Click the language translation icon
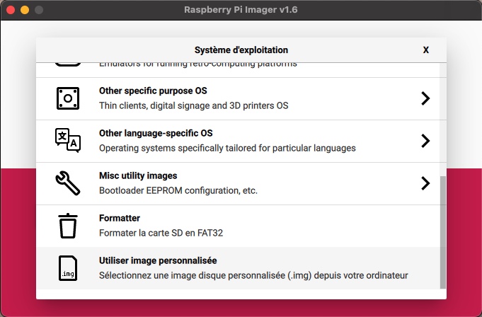This screenshot has width=482, height=317. (68, 140)
